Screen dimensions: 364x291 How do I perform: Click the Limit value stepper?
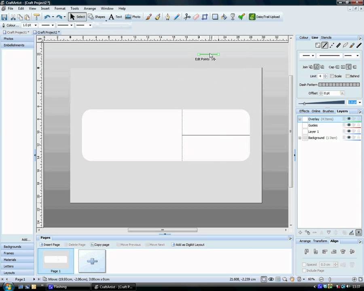pos(325,76)
